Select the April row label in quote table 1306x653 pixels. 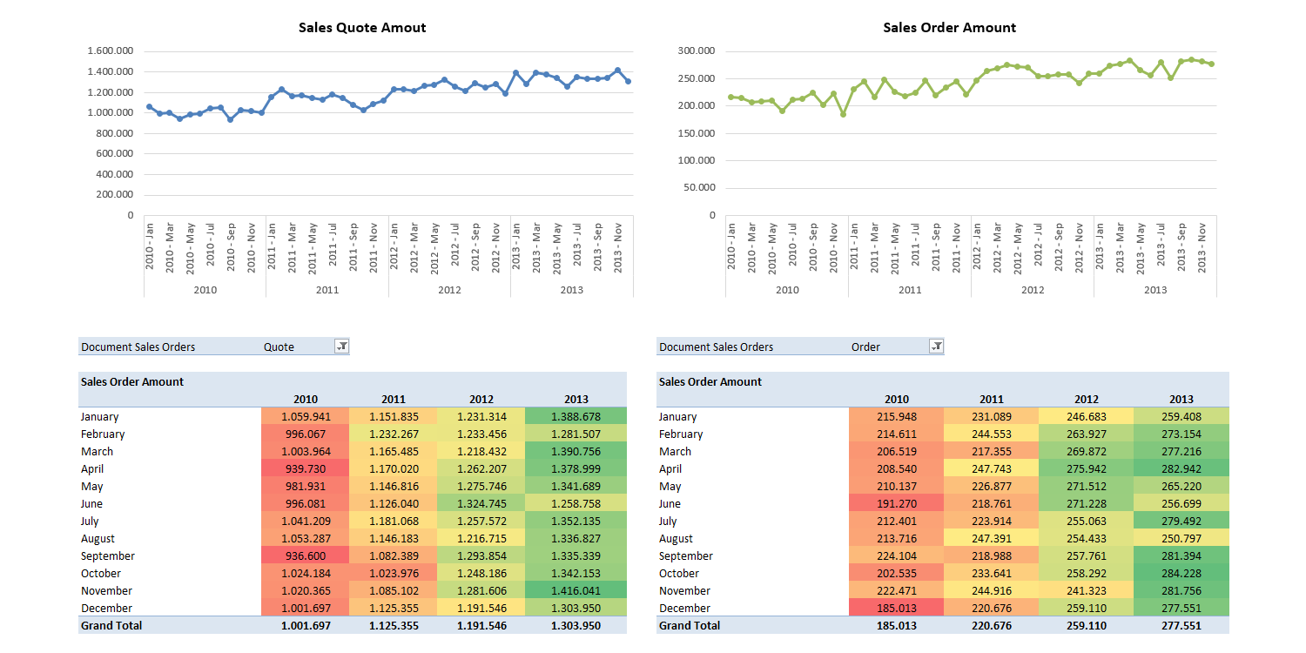pos(93,468)
